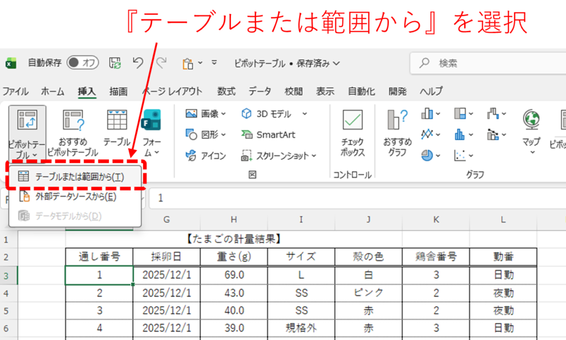Open the スクリーンショット dropdown

point(279,156)
